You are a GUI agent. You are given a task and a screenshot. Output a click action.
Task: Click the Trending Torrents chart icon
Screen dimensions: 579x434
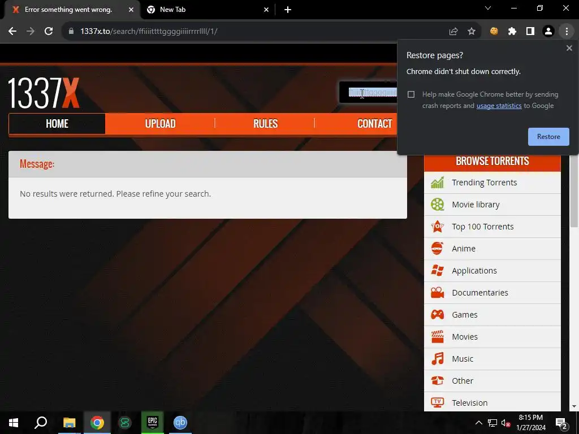pyautogui.click(x=437, y=183)
